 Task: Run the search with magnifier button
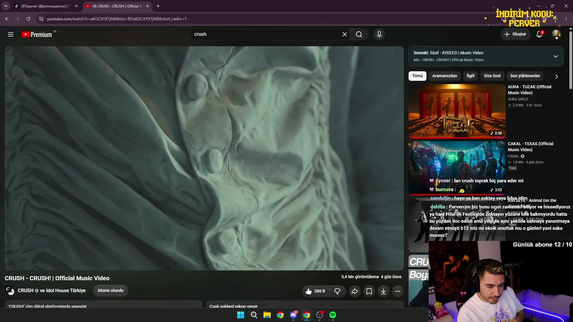pyautogui.click(x=359, y=34)
